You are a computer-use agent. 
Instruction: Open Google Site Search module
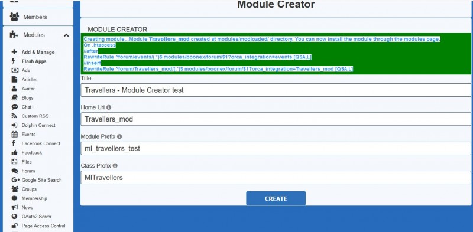(41, 180)
